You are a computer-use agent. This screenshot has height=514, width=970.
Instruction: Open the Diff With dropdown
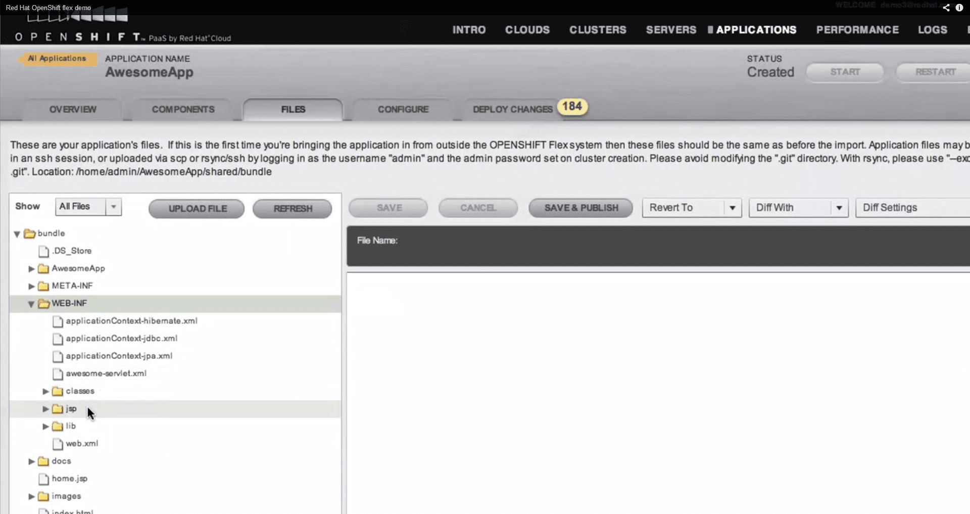(x=798, y=208)
